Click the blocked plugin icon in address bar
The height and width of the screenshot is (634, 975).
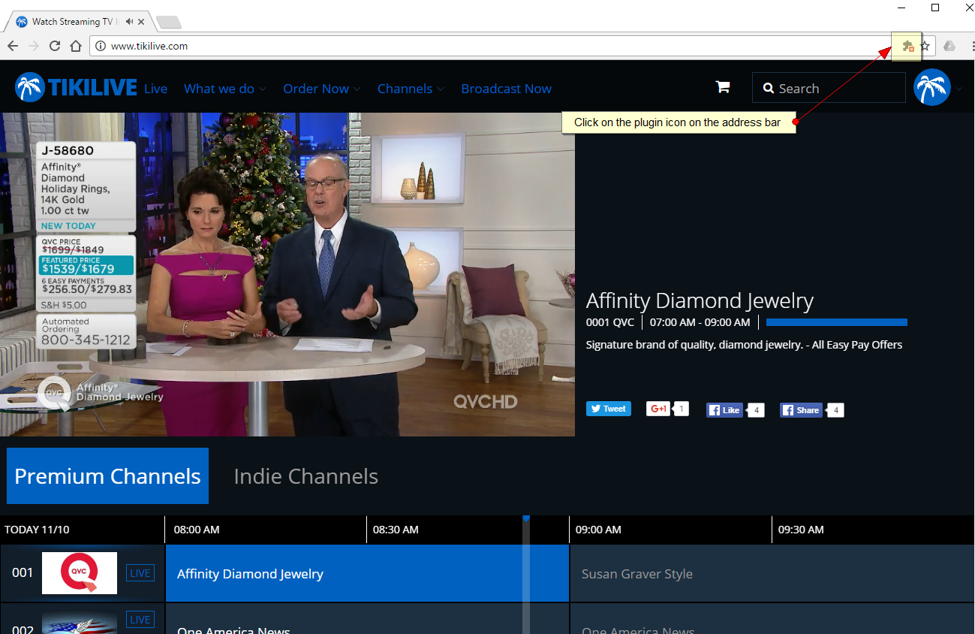907,47
